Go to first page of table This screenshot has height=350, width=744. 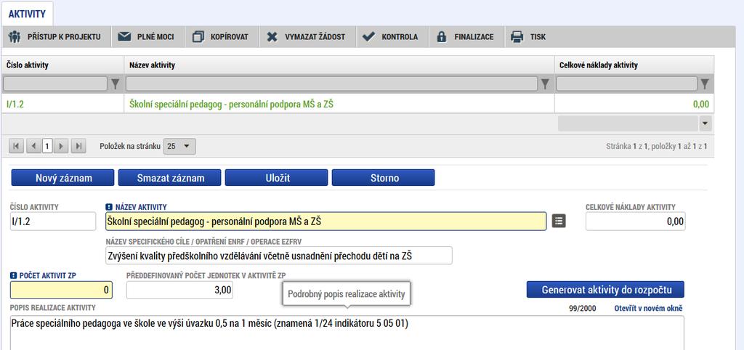coord(16,147)
